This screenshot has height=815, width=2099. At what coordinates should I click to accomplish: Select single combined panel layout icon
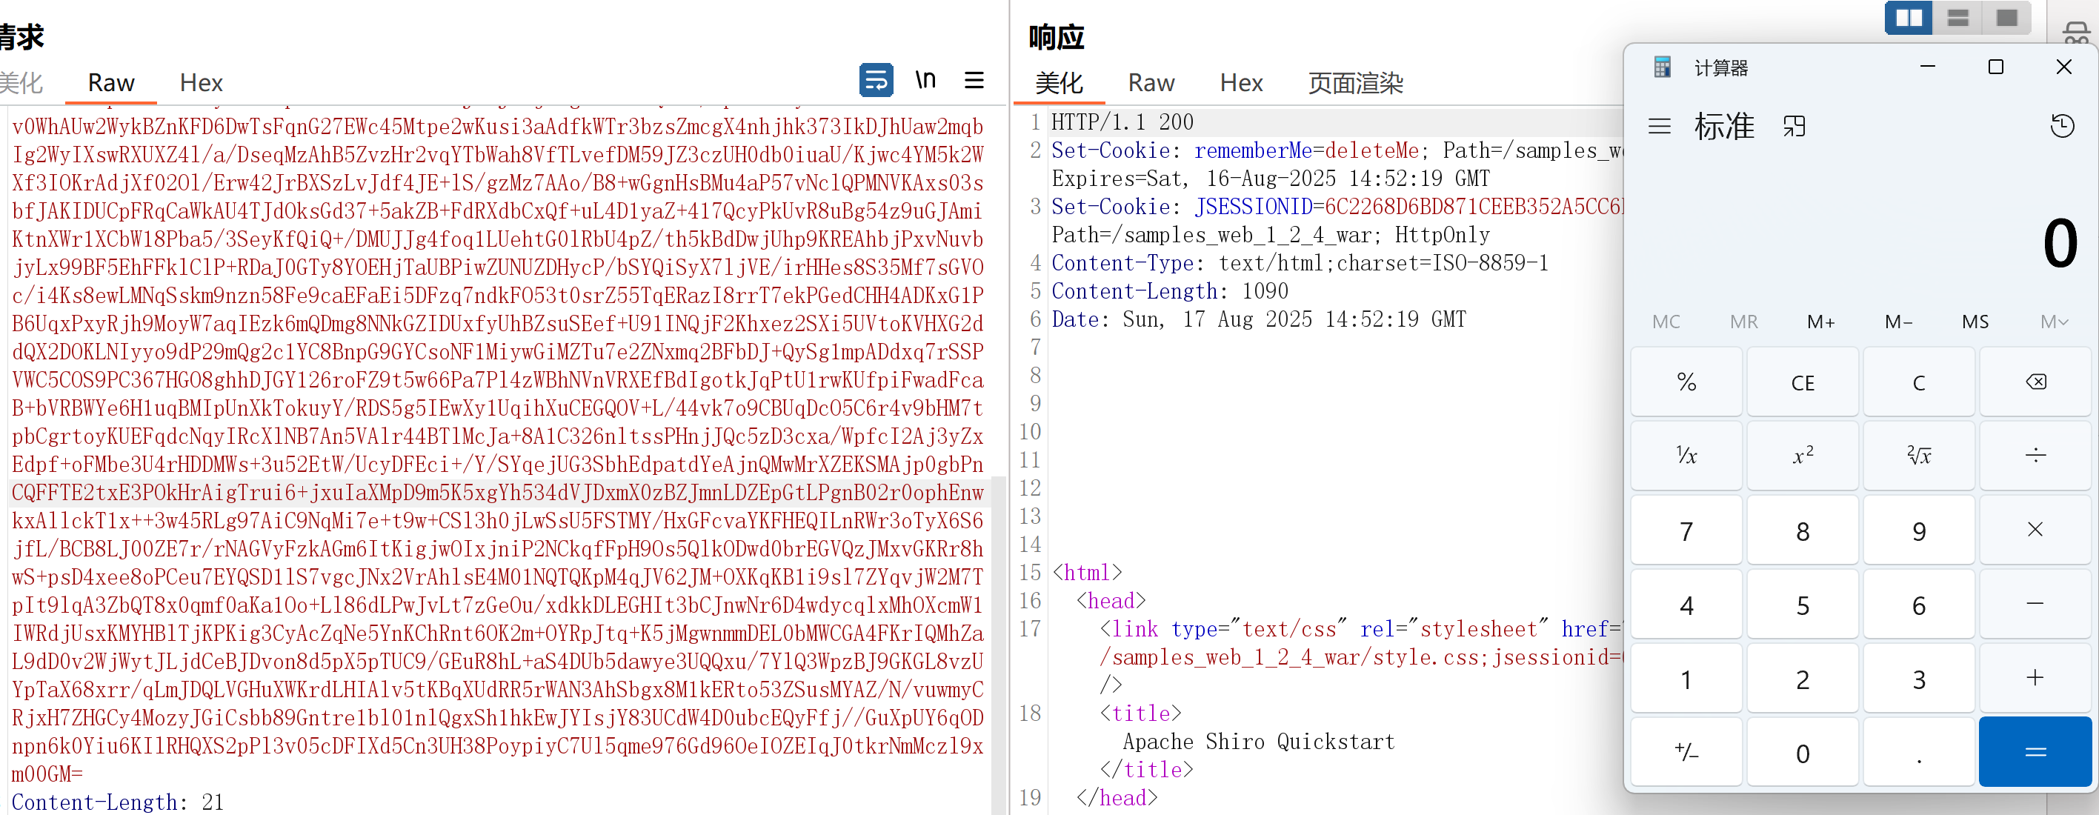2006,18
